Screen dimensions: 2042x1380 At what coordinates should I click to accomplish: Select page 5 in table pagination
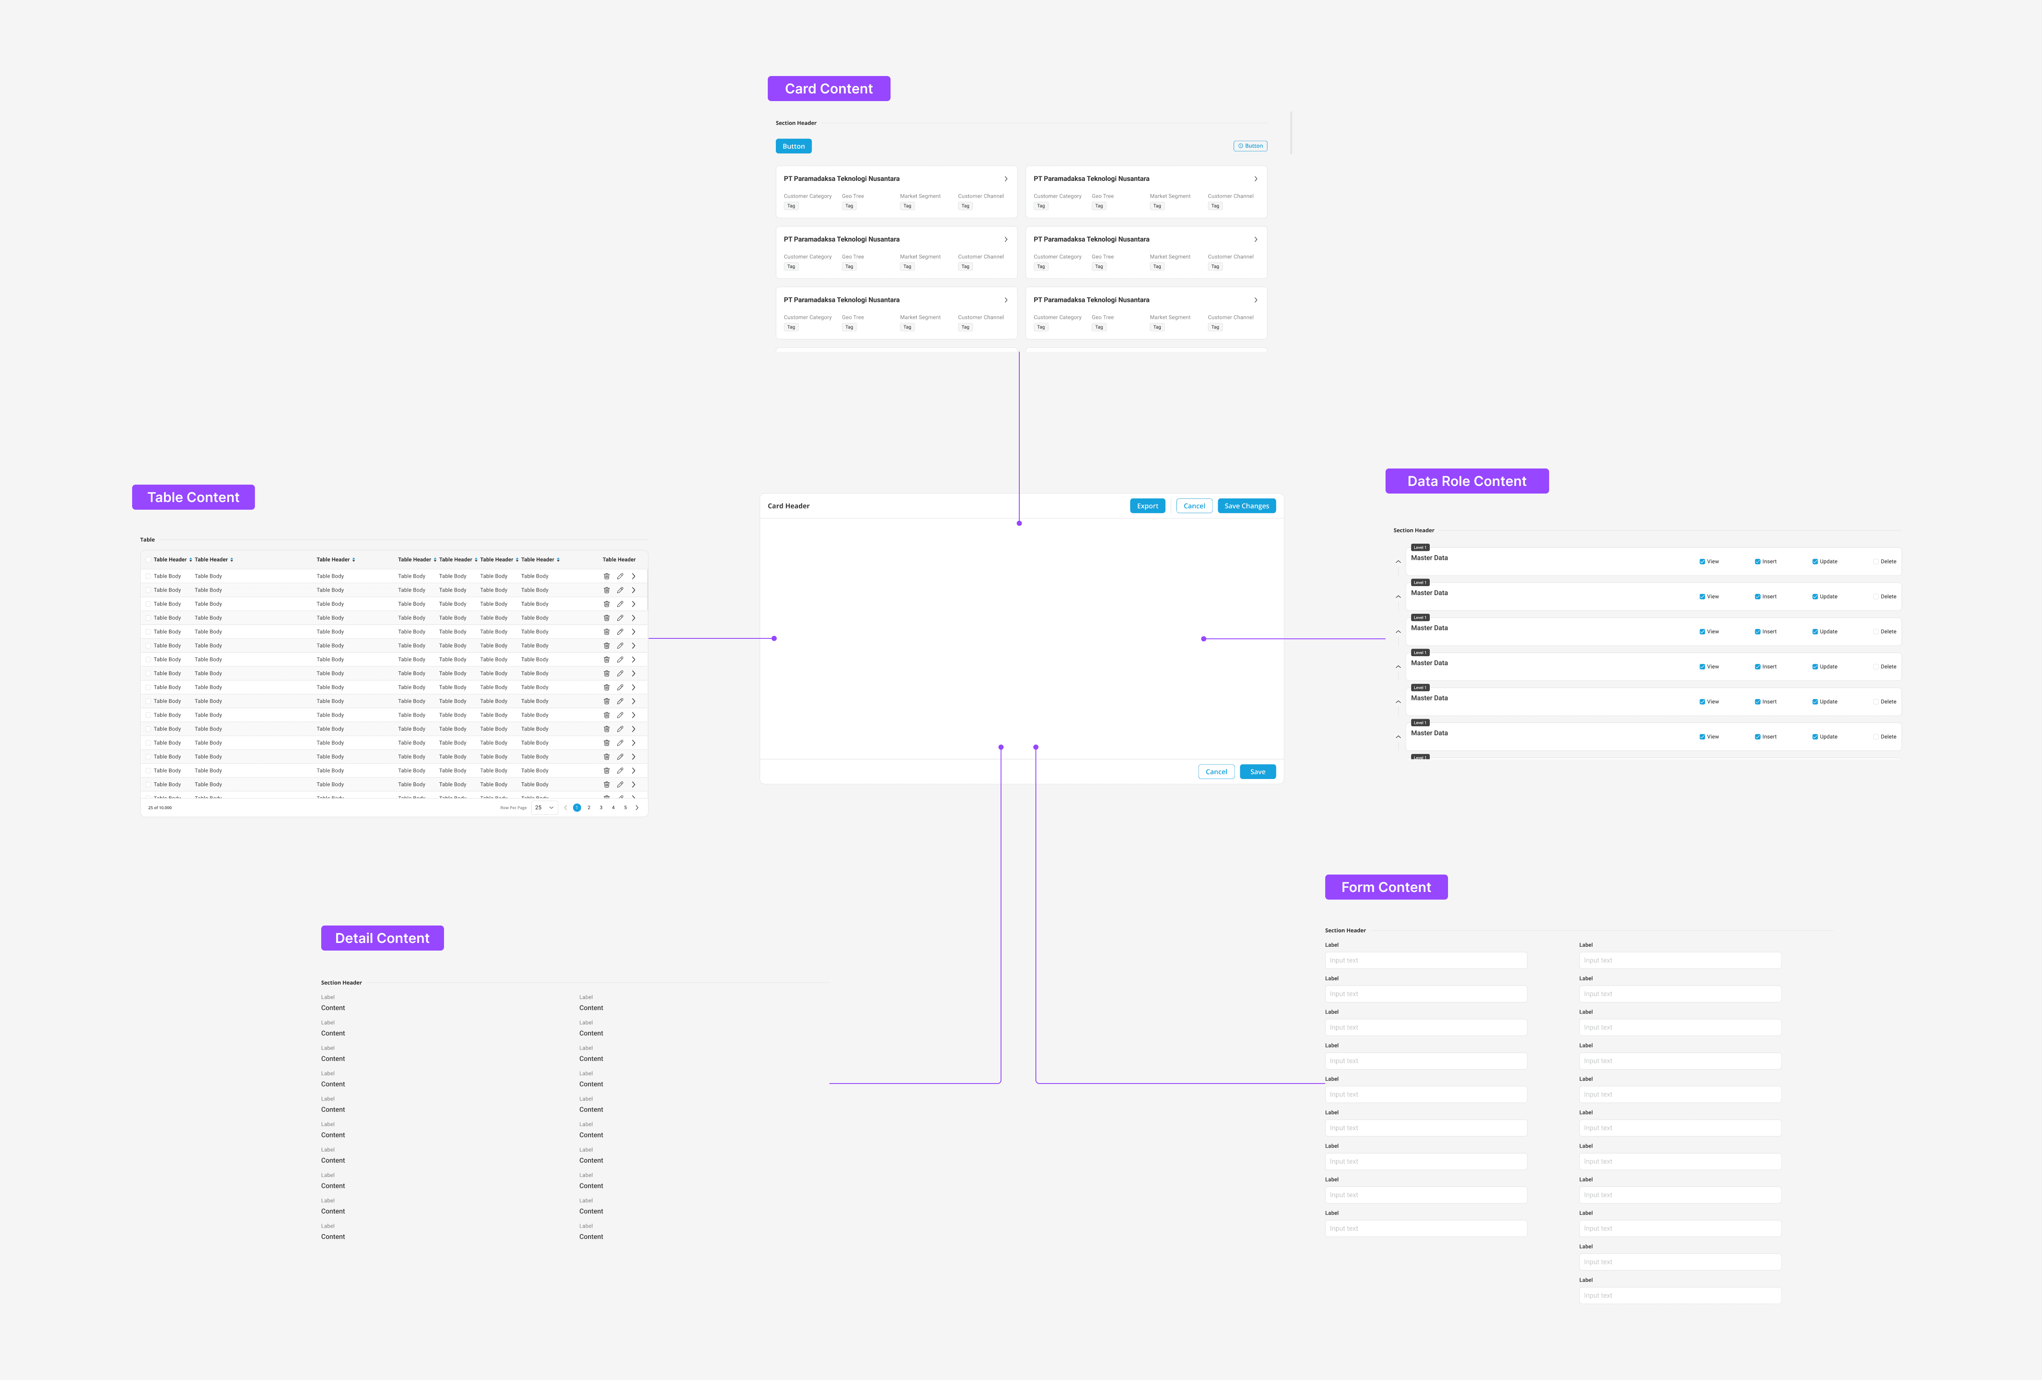click(625, 807)
